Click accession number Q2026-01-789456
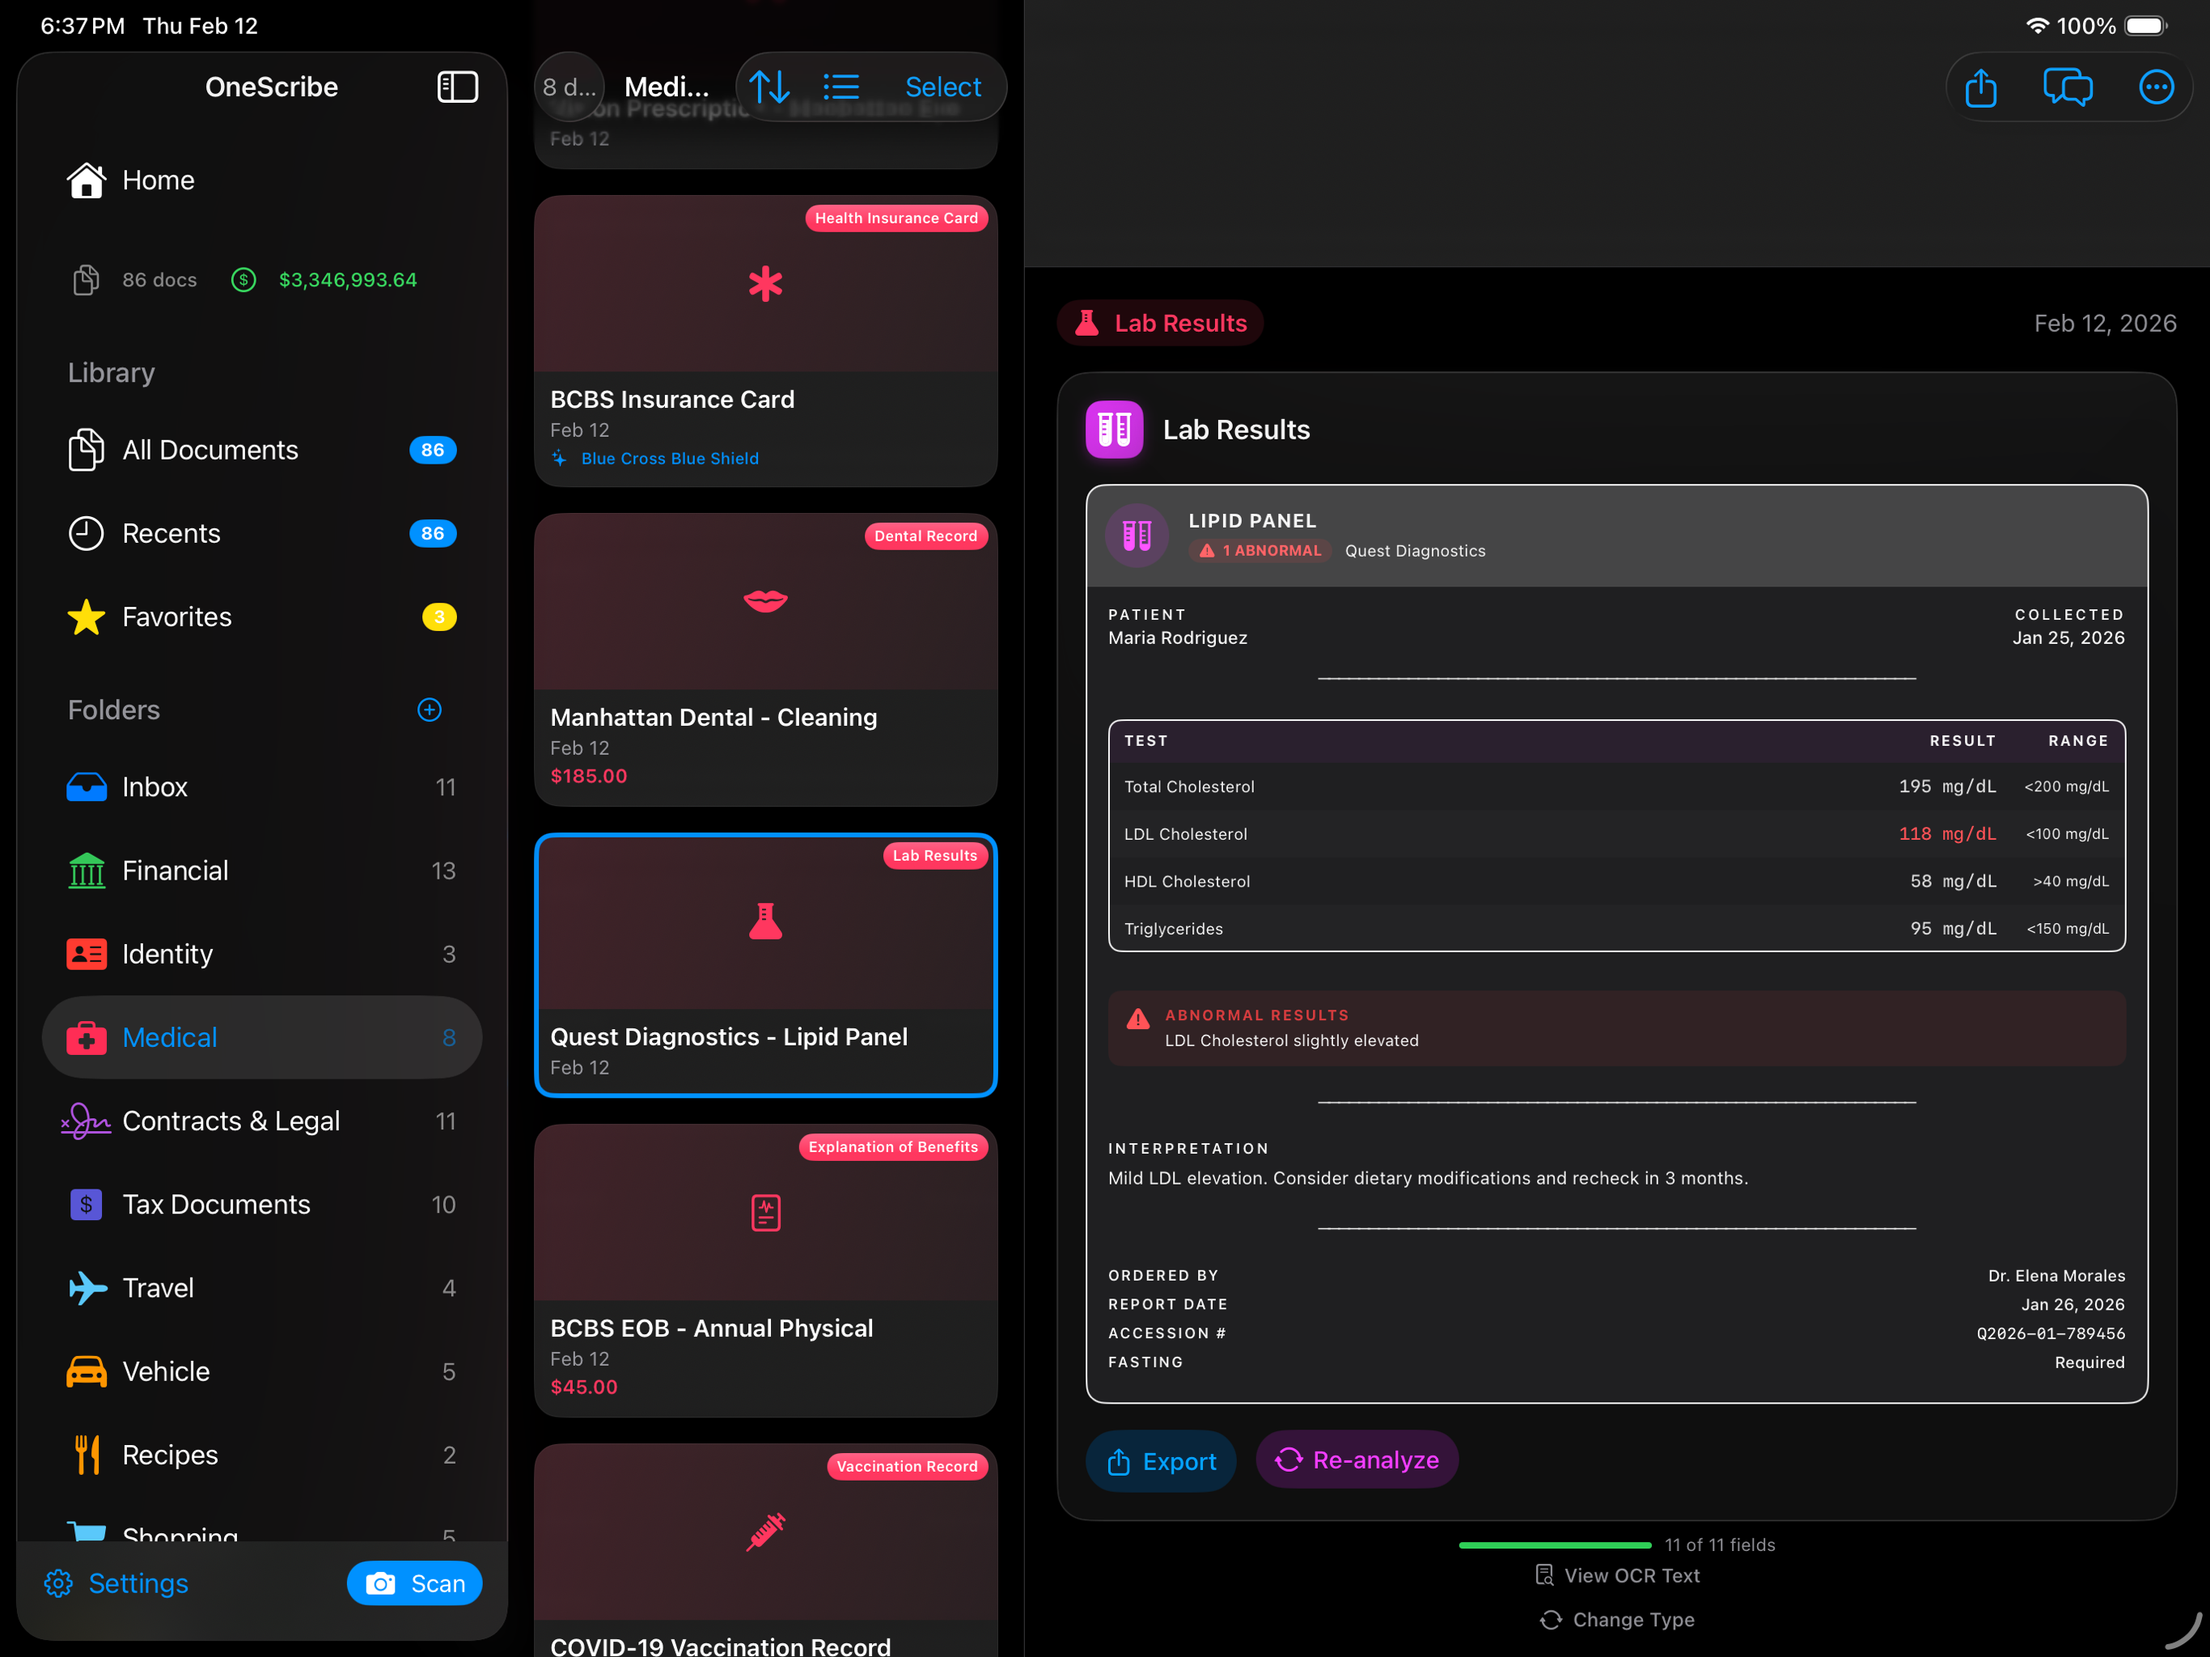This screenshot has height=1657, width=2210. (x=2050, y=1333)
